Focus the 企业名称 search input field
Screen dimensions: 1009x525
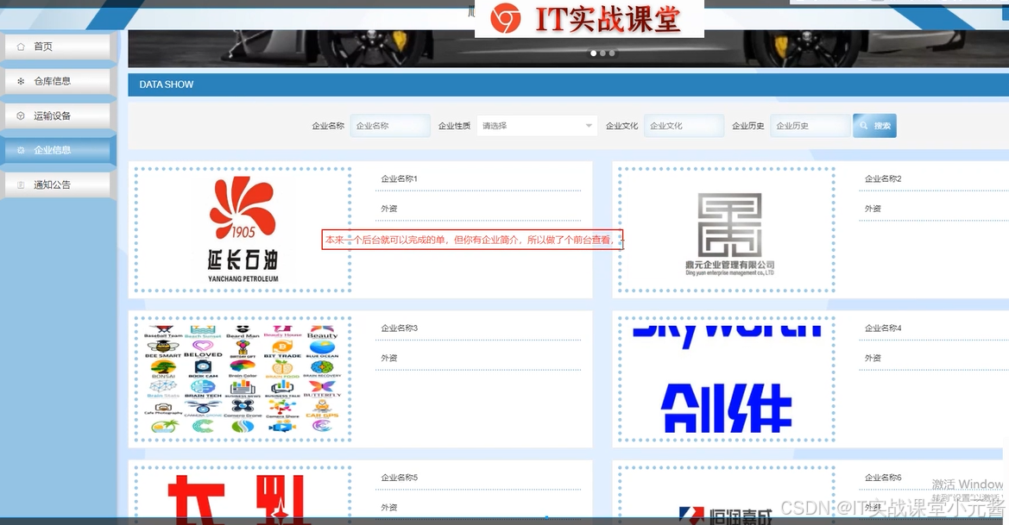coord(390,126)
